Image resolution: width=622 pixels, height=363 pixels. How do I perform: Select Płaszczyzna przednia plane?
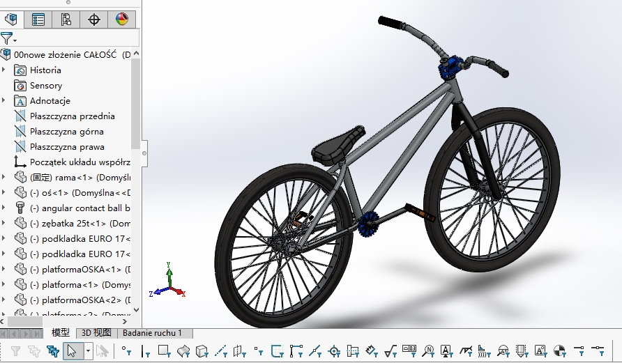tap(73, 116)
